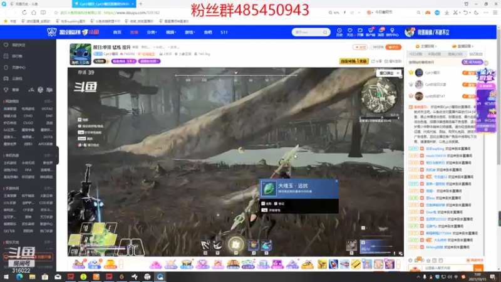Screen dimensions: 501x282
Task: Click the Douyu search input field
Action: [307, 33]
